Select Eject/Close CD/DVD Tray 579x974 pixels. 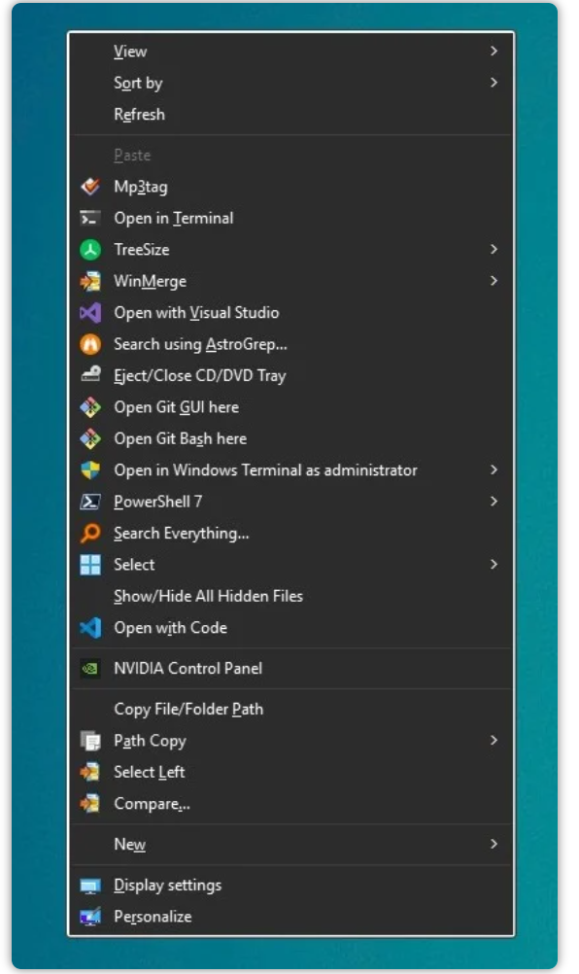200,376
